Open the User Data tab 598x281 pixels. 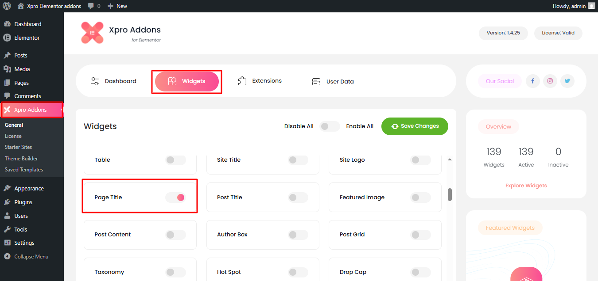click(333, 81)
